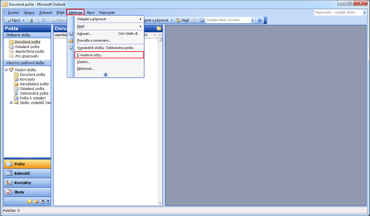Click the message list scrollbar up arrow
This screenshot has height=216, width=370.
(x=160, y=35)
